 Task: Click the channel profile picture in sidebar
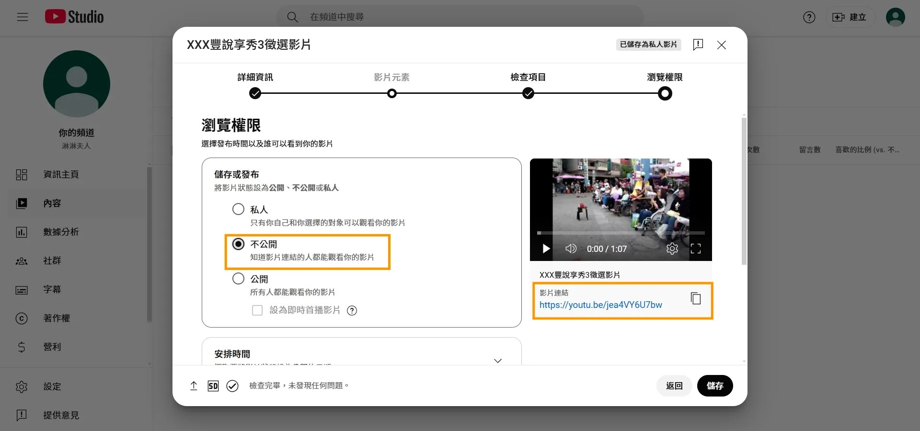coord(77,84)
